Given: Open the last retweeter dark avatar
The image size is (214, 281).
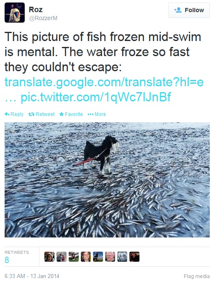Looking at the screenshot, I should (x=134, y=257).
